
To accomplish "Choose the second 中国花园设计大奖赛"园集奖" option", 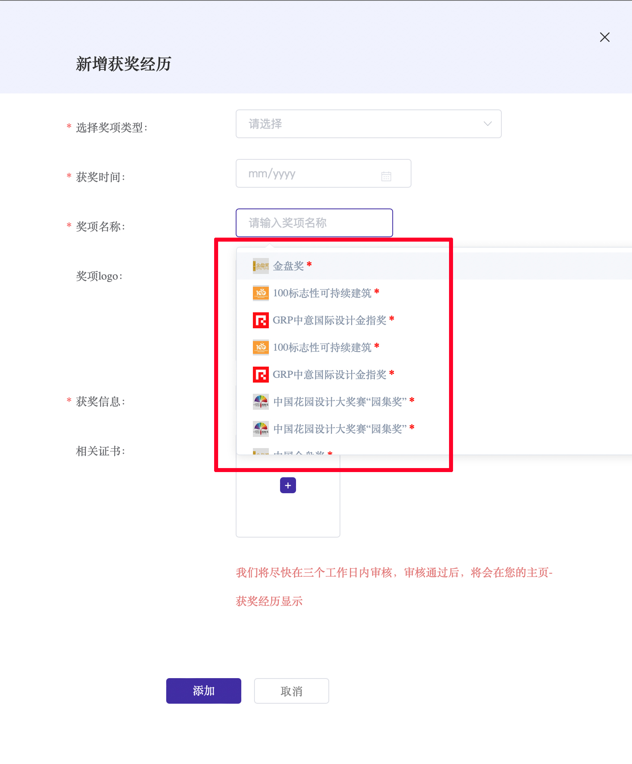I will [x=340, y=429].
